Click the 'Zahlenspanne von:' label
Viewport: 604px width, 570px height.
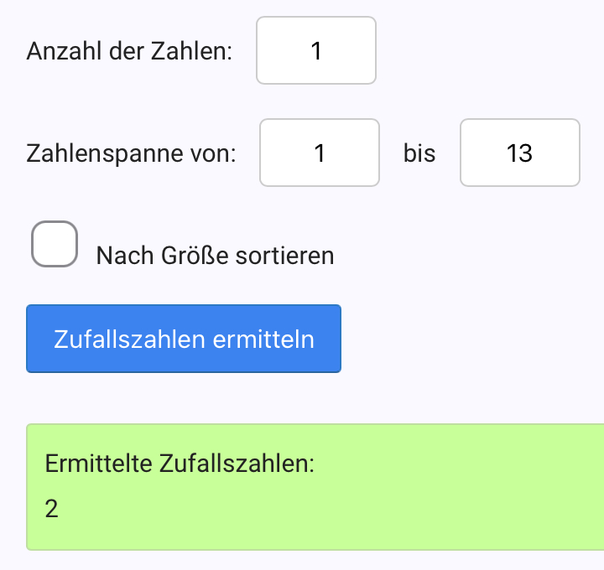point(132,154)
